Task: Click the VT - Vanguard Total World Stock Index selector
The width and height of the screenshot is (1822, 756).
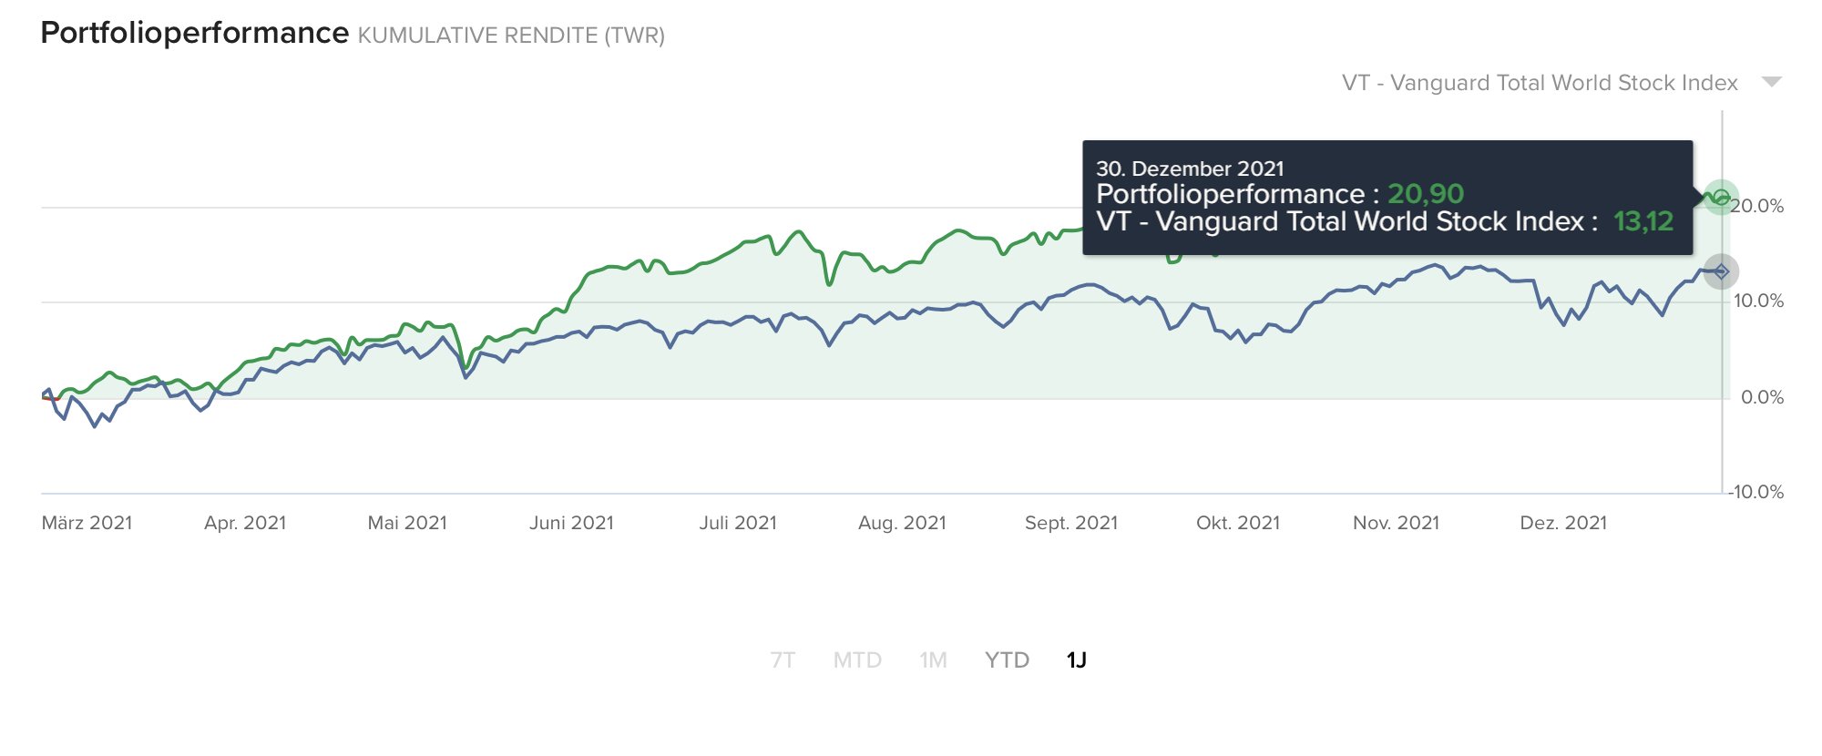Action: pyautogui.click(x=1539, y=83)
